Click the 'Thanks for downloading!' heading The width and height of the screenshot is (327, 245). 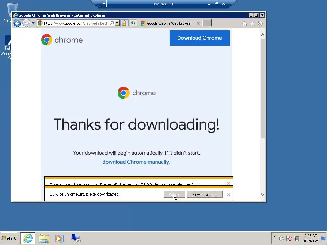click(x=136, y=125)
